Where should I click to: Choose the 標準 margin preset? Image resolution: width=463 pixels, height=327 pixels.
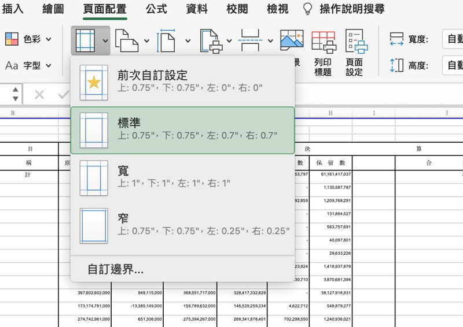pyautogui.click(x=182, y=131)
